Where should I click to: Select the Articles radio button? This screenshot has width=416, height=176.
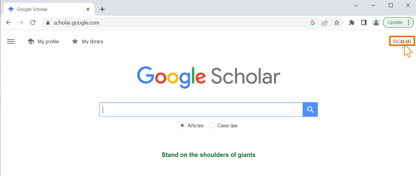coord(182,125)
